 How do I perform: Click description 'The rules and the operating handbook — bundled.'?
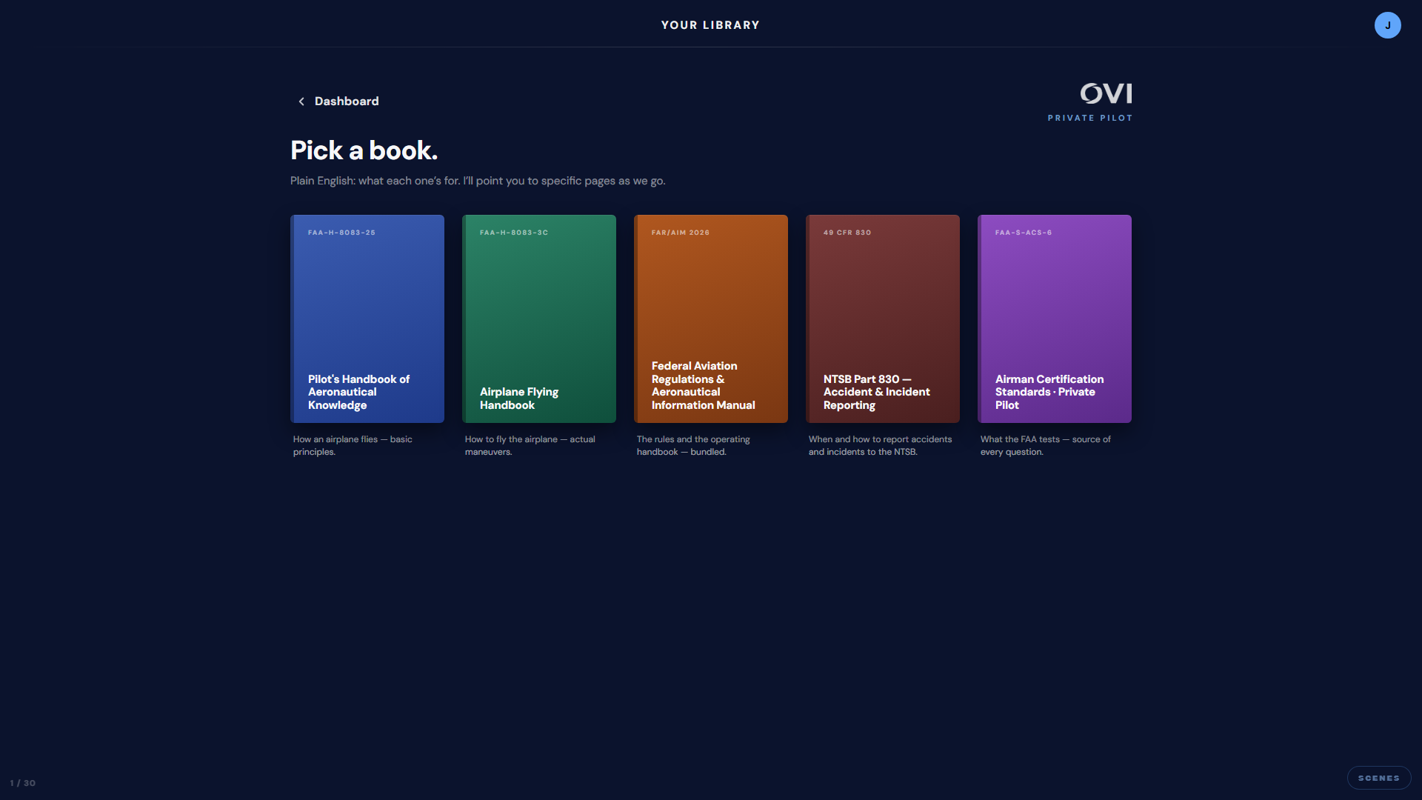point(693,445)
